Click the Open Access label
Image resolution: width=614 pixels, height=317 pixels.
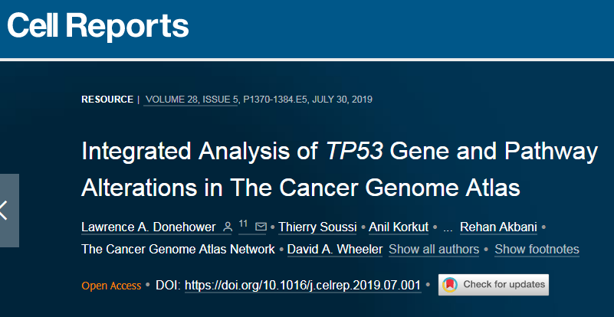pos(111,286)
